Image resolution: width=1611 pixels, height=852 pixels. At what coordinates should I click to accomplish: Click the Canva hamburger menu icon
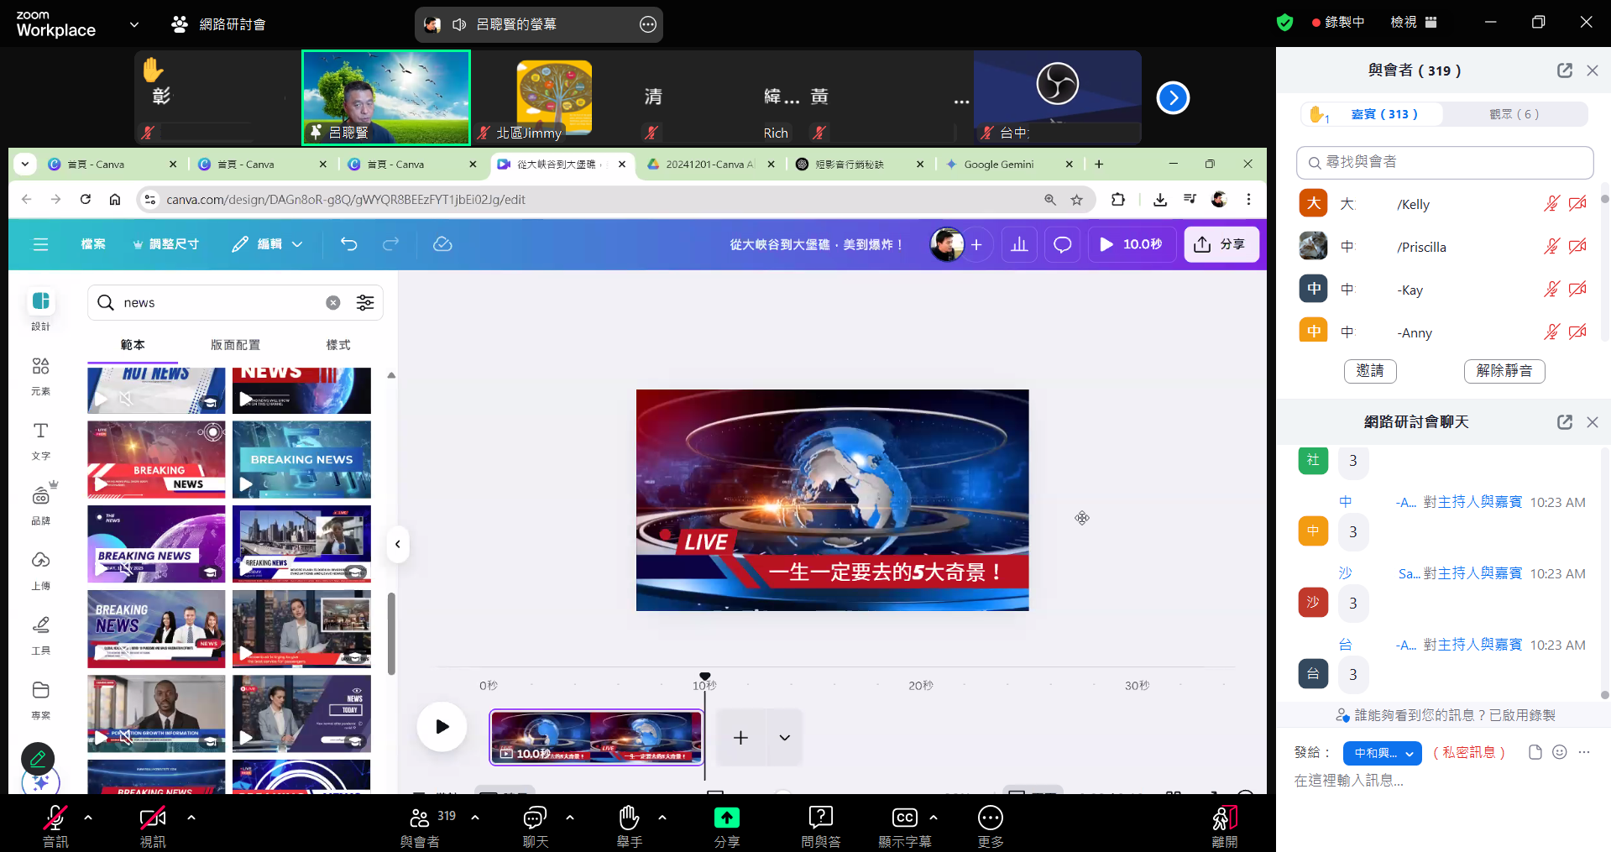click(x=40, y=244)
